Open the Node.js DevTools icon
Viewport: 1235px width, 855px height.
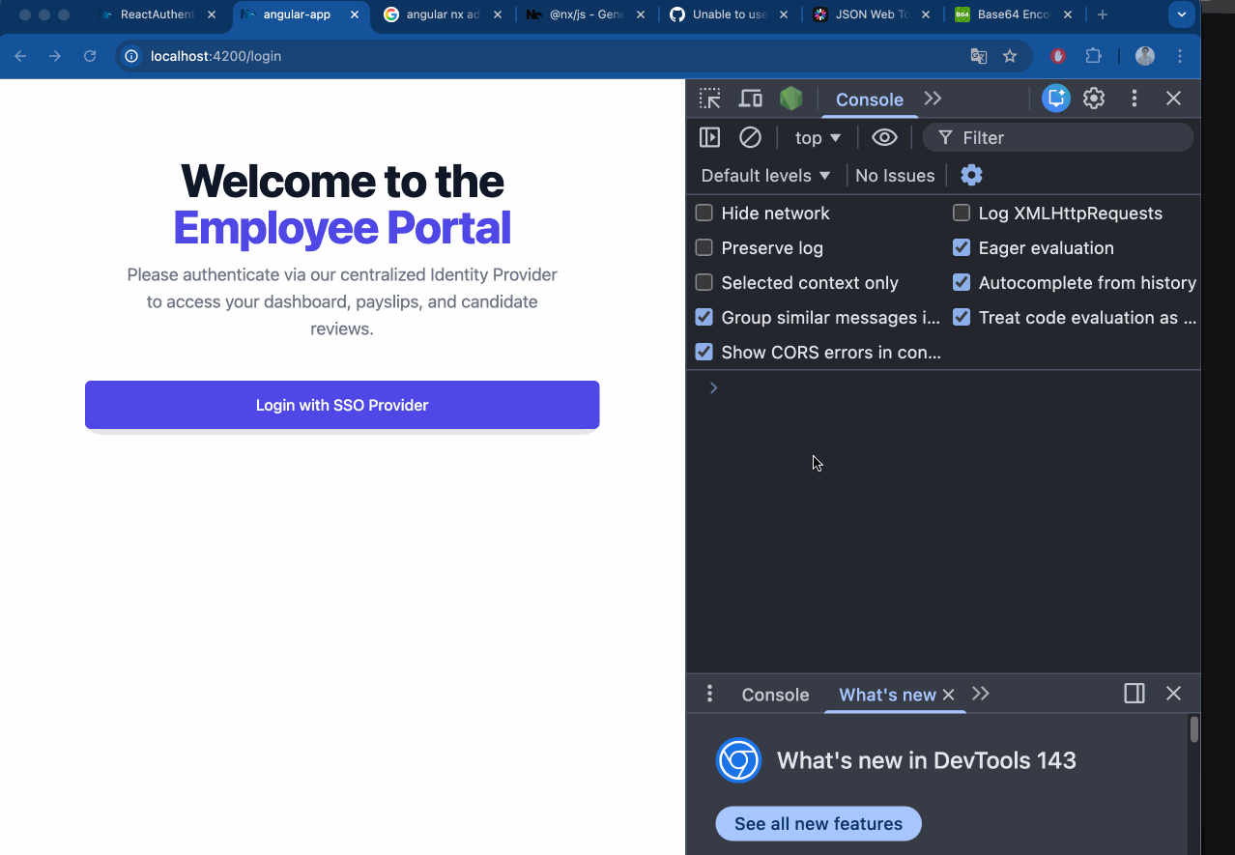[790, 98]
